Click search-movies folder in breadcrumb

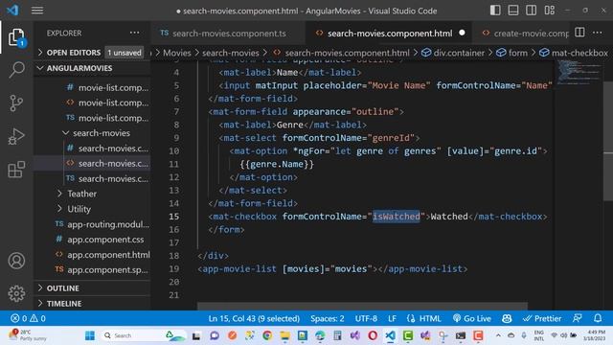pos(230,53)
